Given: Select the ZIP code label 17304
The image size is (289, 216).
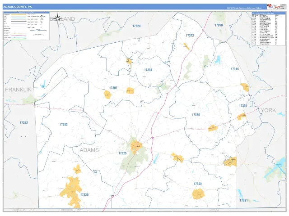Looking at the screenshot, I should pyautogui.click(x=148, y=70).
